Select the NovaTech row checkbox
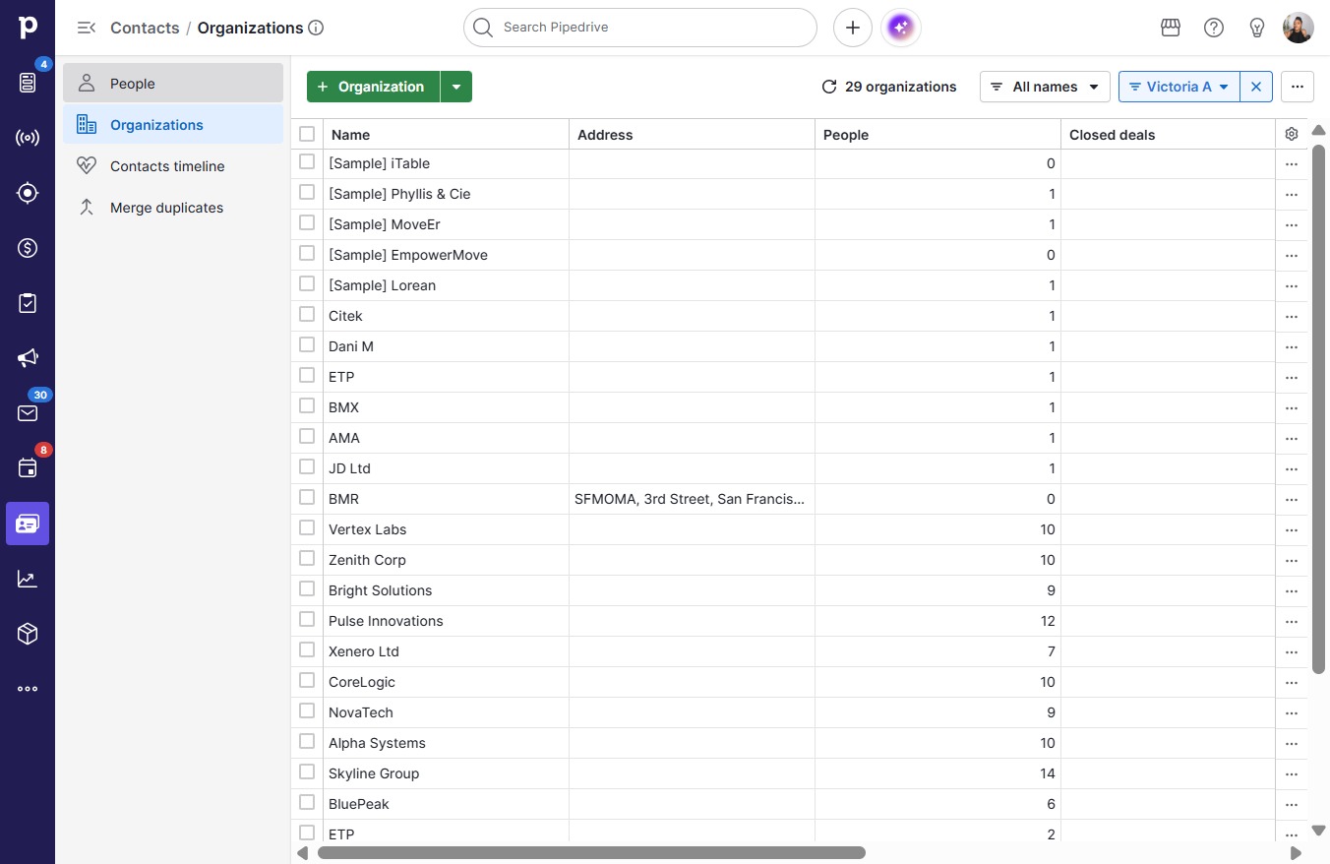Image resolution: width=1330 pixels, height=864 pixels. 307,710
